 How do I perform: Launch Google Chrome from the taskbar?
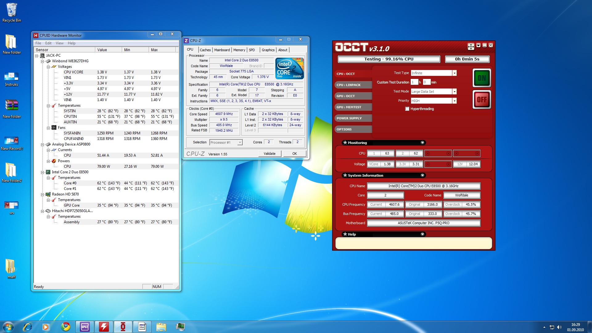[x=65, y=327]
